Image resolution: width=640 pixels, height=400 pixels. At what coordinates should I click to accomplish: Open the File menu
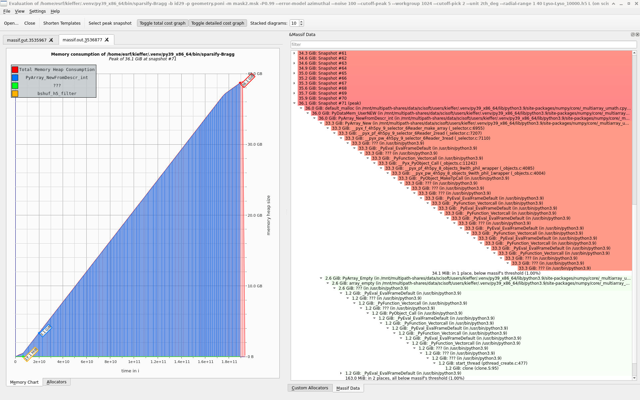click(7, 11)
